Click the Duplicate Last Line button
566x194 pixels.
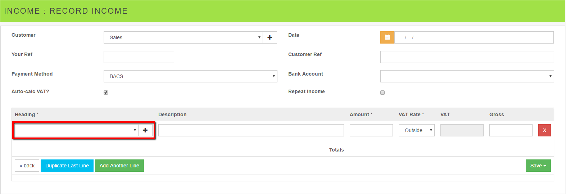tap(67, 166)
